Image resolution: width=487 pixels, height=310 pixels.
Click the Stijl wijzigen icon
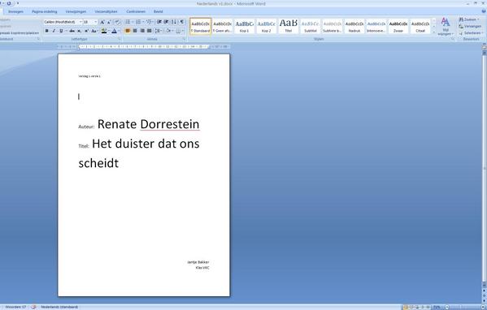point(446,26)
